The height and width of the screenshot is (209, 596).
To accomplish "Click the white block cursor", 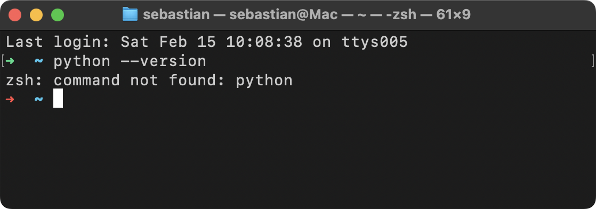I will coord(58,98).
